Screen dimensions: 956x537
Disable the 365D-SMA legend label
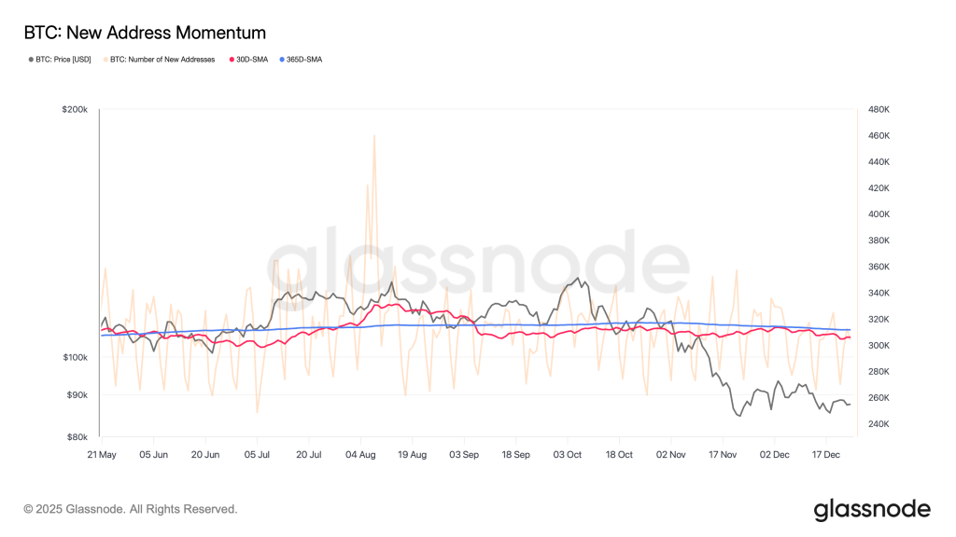click(304, 60)
